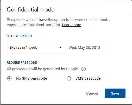This screenshot has height=105, width=132.
Task: Click the 'REQUIRE PASSCODE' section heading
Action: (22, 63)
